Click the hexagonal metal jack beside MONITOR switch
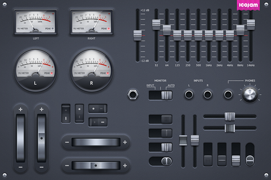This screenshot has width=271, height=180. (133, 94)
